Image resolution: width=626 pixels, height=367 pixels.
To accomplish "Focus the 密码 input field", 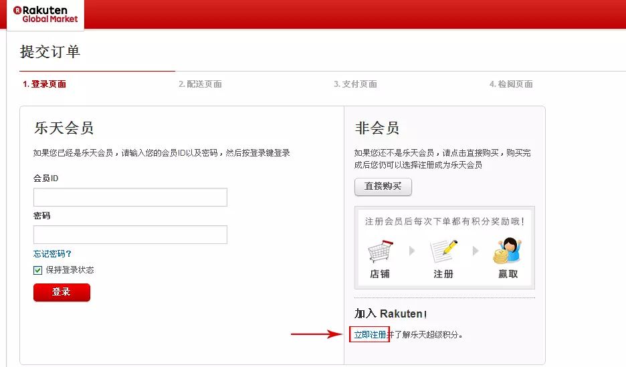I will coord(130,235).
